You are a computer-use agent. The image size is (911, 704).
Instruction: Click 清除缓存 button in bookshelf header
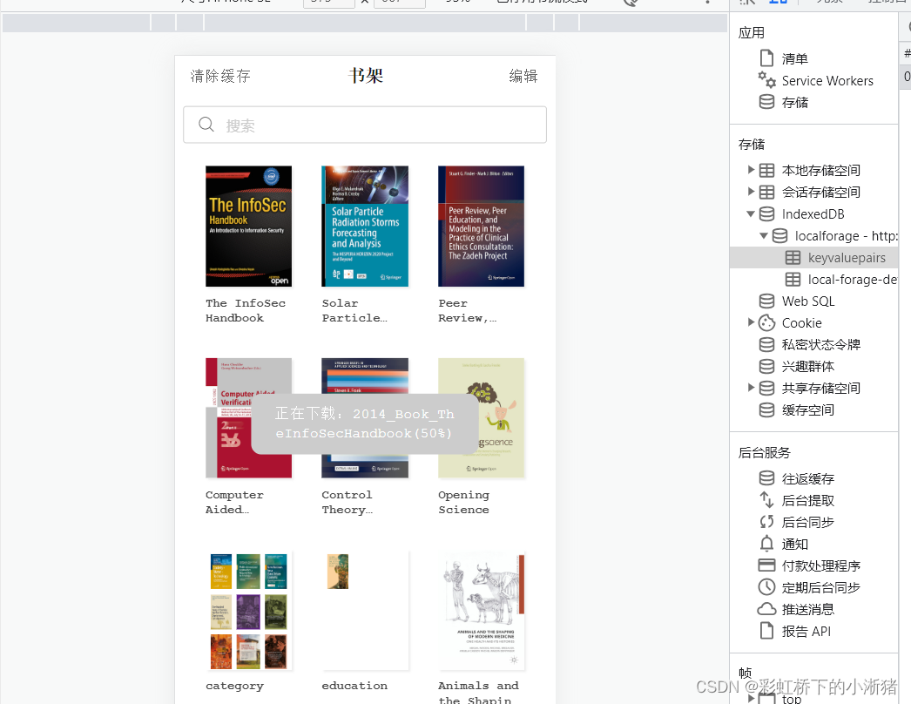click(220, 76)
